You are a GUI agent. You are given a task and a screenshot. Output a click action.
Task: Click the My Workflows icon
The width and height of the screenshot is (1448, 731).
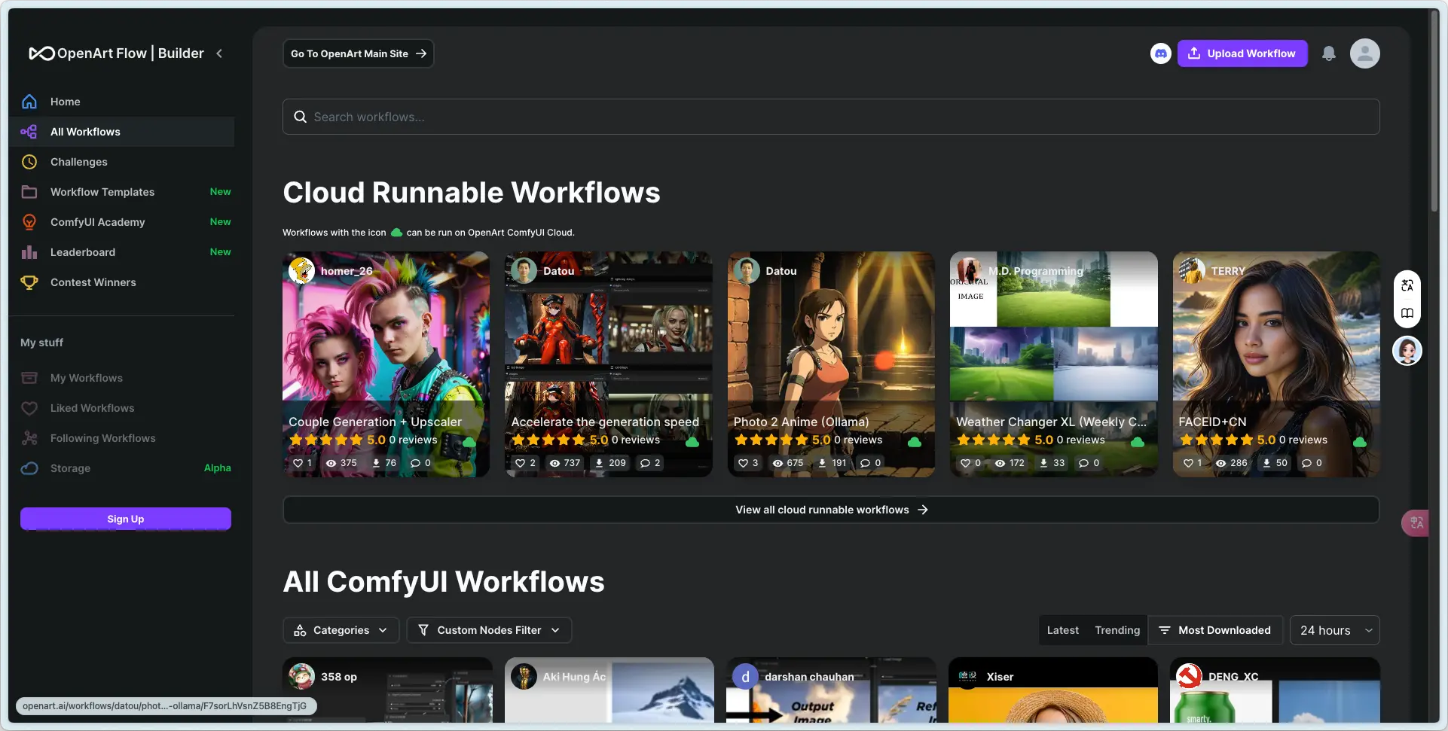pyautogui.click(x=29, y=378)
